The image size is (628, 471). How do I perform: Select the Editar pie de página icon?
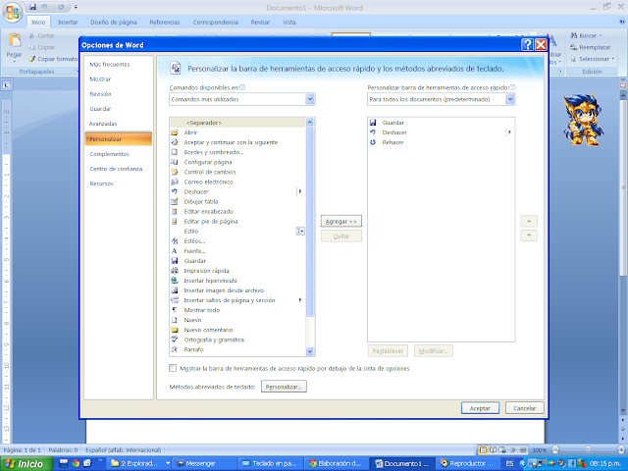click(175, 221)
